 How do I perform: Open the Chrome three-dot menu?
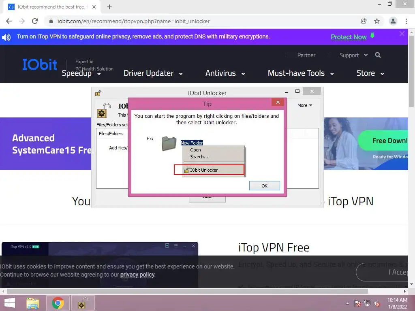point(406,21)
